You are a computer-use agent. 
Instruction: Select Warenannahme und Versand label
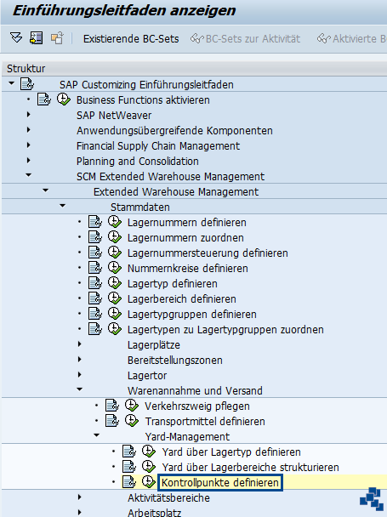point(195,390)
